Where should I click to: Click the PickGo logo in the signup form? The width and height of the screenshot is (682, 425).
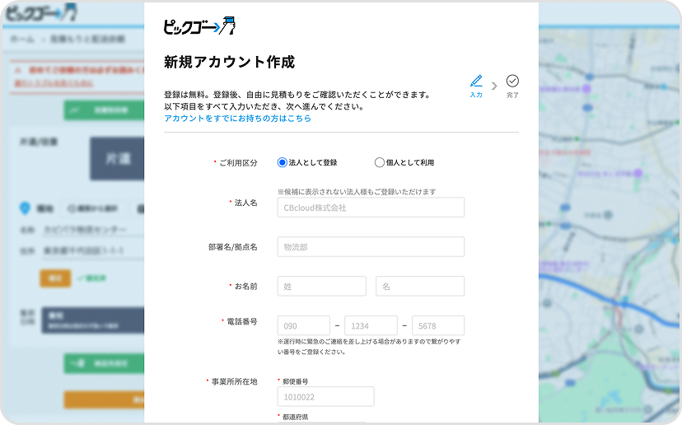click(200, 27)
